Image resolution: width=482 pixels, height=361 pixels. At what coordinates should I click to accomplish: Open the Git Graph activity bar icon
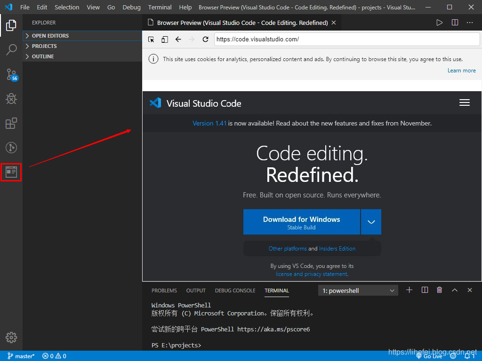pyautogui.click(x=11, y=148)
